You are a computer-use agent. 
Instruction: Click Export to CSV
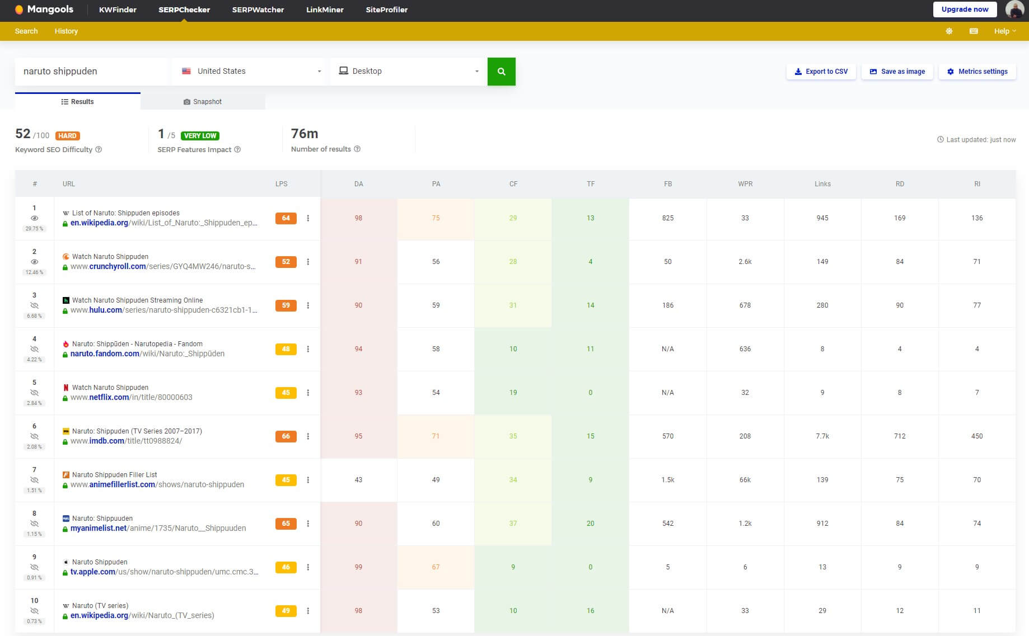click(x=821, y=72)
